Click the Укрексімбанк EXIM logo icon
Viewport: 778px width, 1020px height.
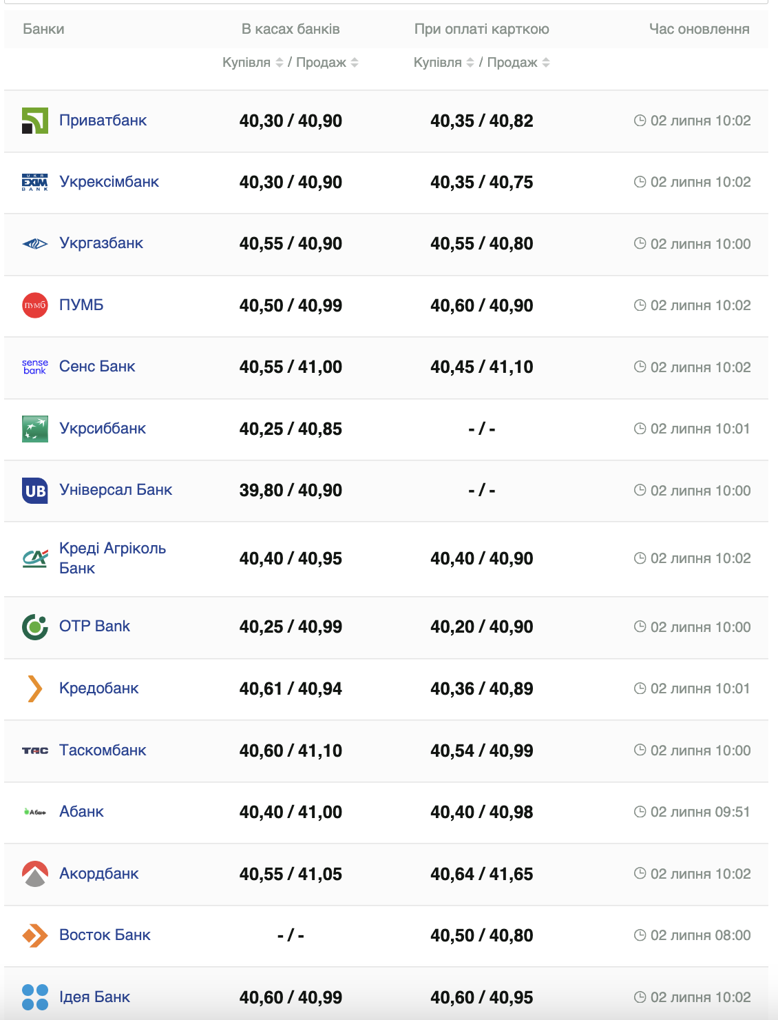(x=35, y=182)
